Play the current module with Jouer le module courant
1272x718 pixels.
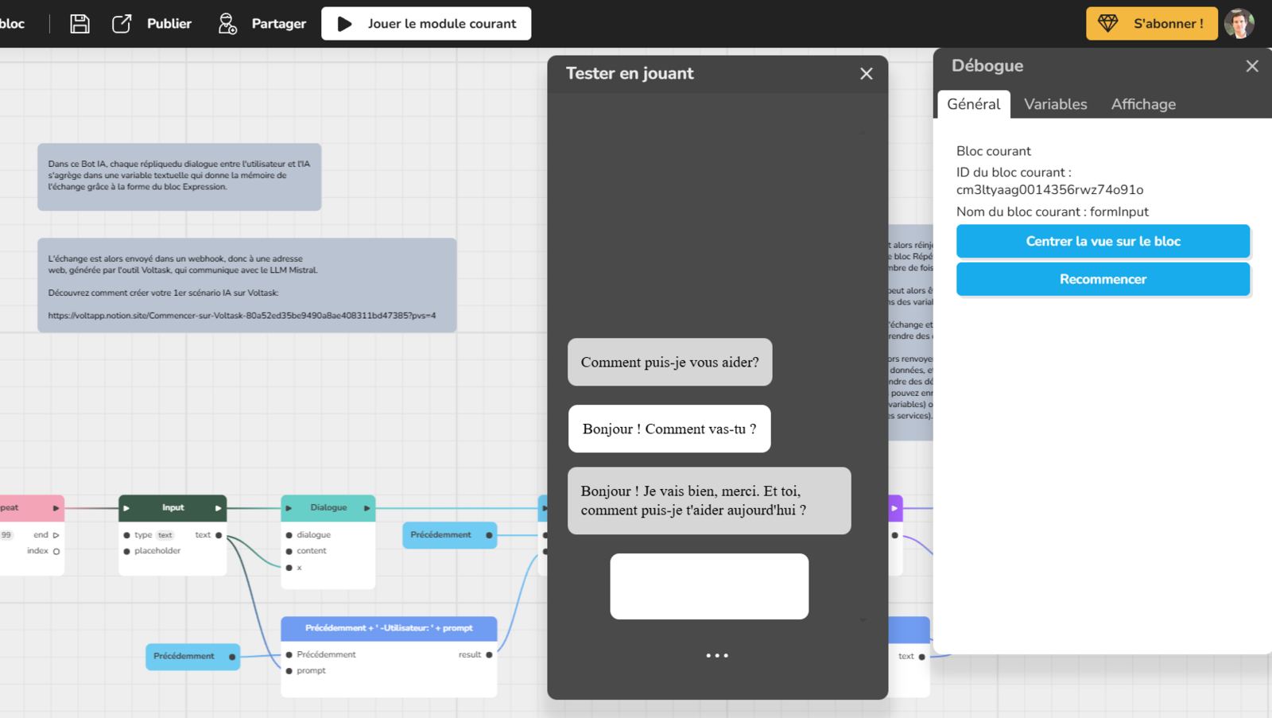426,24
